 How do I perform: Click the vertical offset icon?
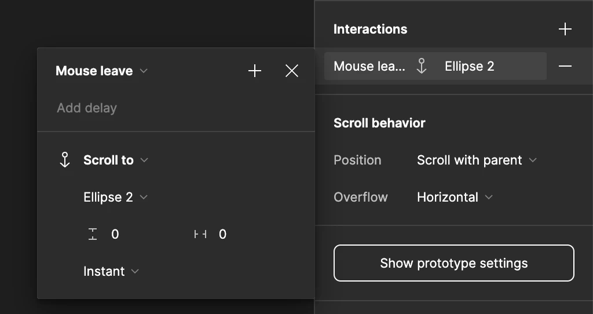(x=93, y=235)
